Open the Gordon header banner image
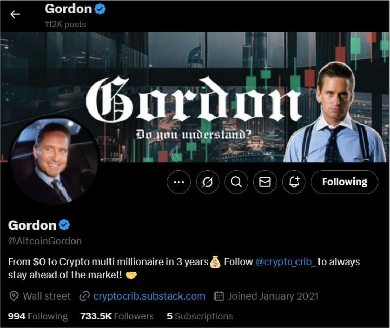390x328 pixels. [x=195, y=97]
